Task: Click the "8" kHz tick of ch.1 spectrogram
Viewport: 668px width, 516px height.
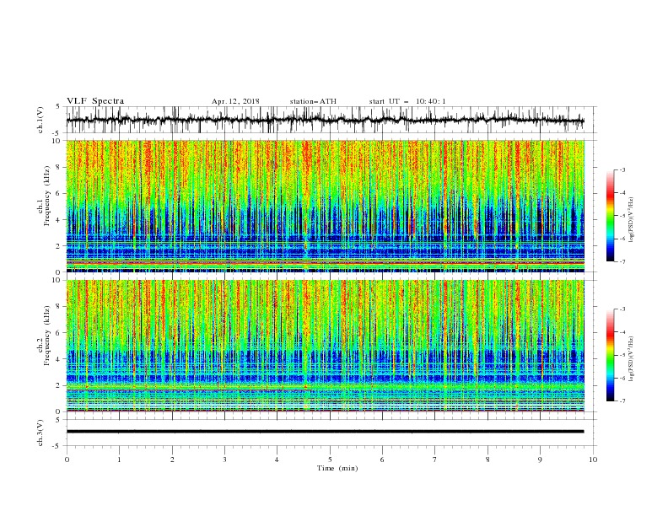Action: click(x=60, y=167)
